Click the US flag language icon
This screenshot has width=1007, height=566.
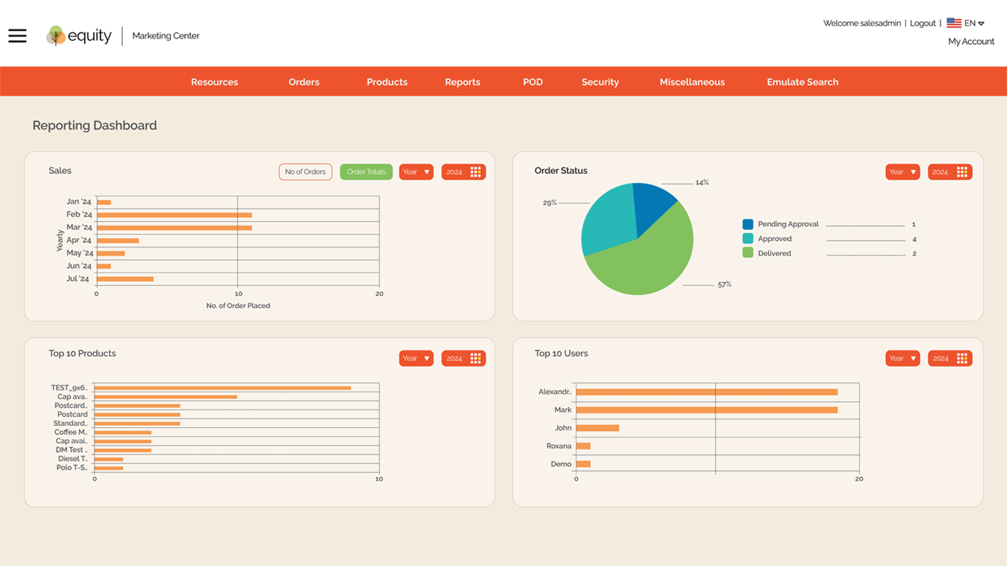click(953, 23)
